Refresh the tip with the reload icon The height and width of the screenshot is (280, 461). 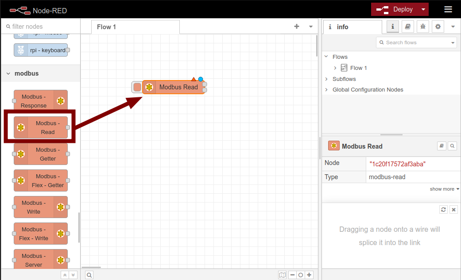(x=443, y=210)
